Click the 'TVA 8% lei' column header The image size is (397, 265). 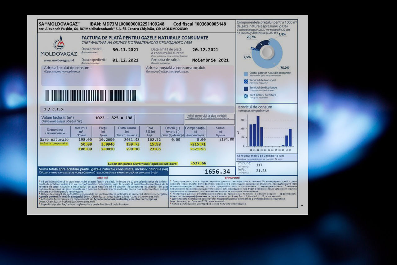click(x=149, y=131)
